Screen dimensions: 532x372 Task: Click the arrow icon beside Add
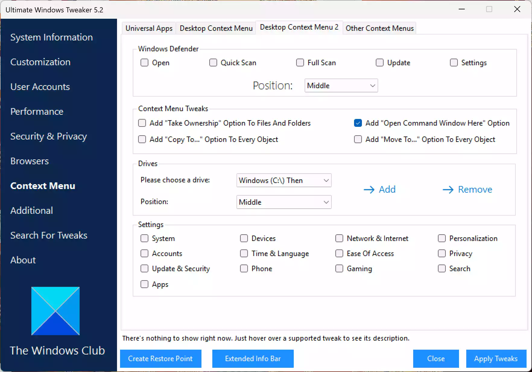(369, 190)
